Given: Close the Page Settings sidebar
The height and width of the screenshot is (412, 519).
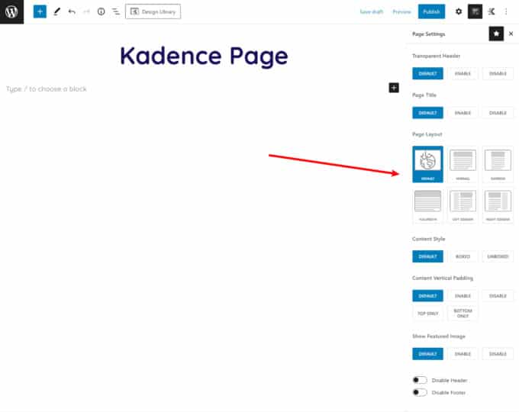Looking at the screenshot, I should click(511, 34).
